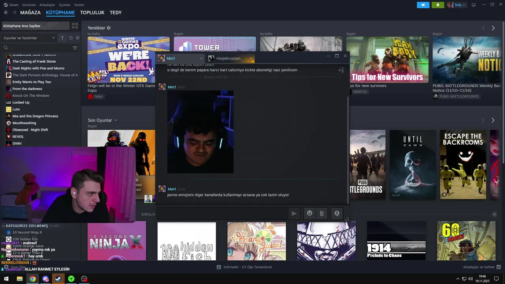
Task: Switch to Mert chat tab
Action: tap(180, 58)
